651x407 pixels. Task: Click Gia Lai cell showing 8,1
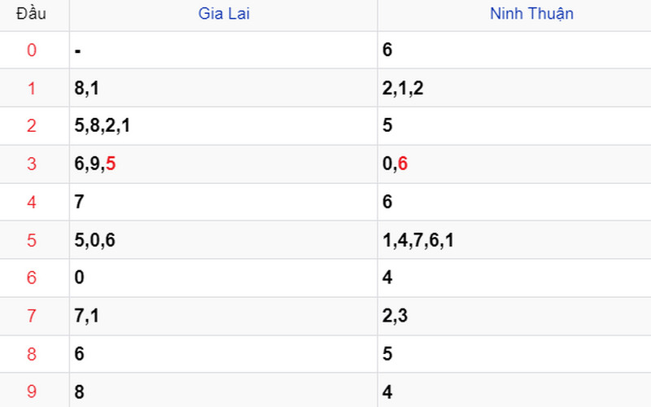(86, 89)
